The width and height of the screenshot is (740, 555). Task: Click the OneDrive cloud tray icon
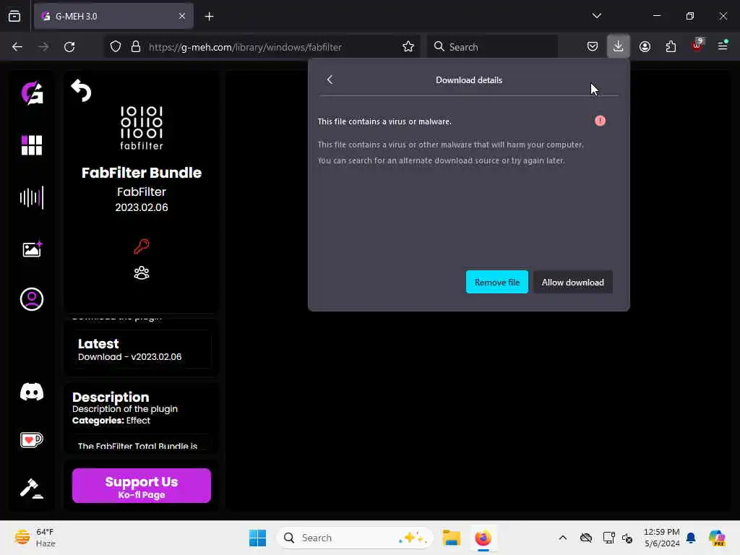[x=586, y=538]
